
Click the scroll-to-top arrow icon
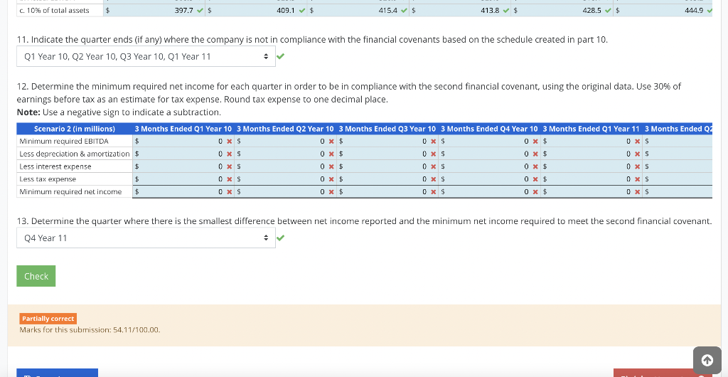tap(707, 361)
